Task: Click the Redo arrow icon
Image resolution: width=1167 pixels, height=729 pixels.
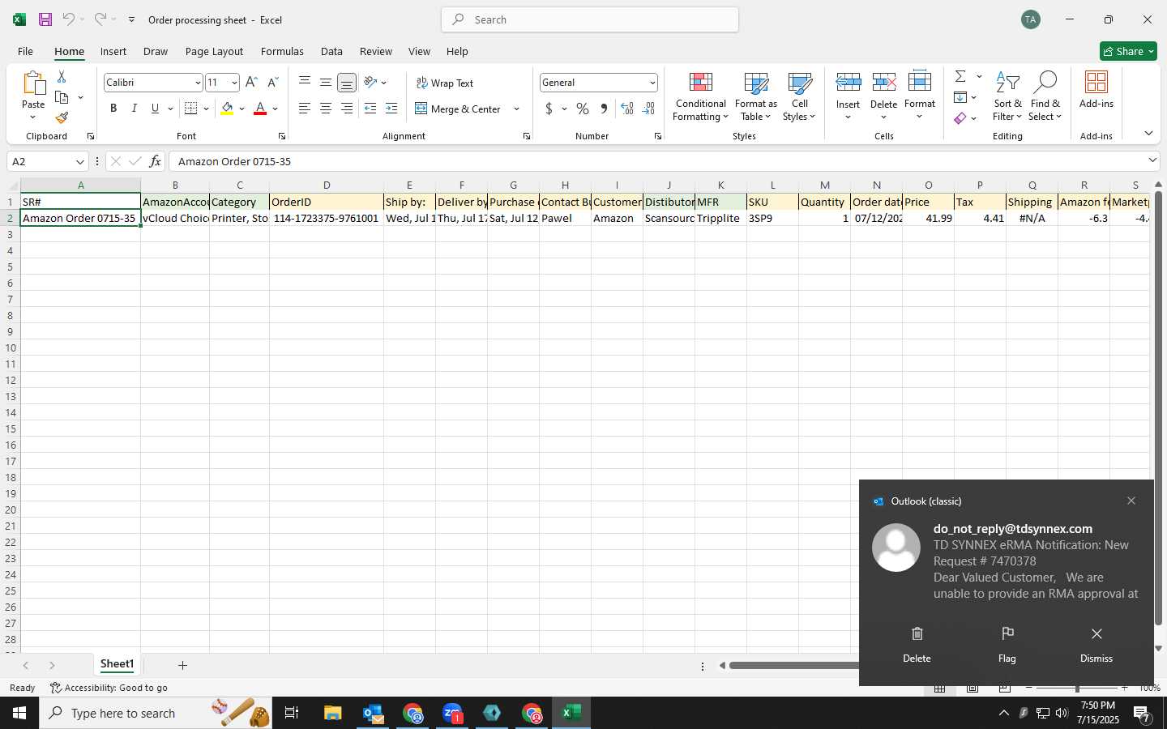Action: point(100,19)
